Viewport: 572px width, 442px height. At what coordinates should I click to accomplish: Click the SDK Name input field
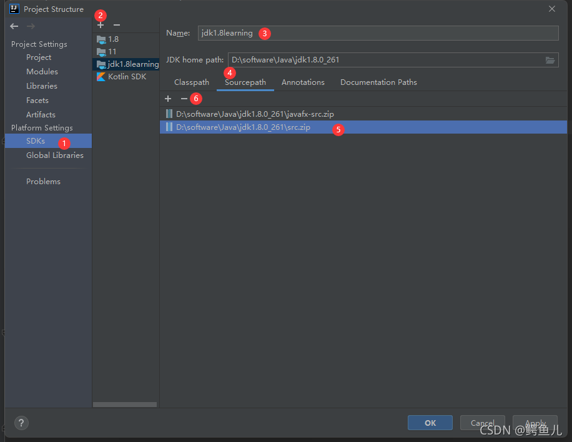378,33
